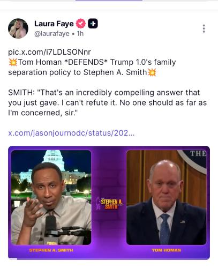Click the Laura Faye display name

pos(54,24)
